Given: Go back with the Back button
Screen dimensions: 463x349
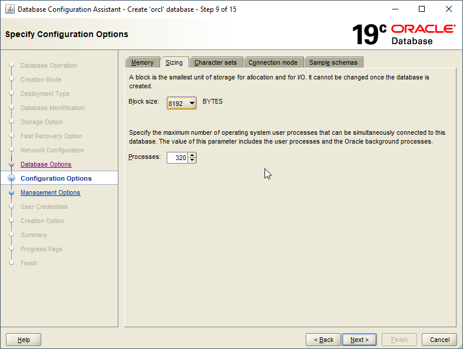Looking at the screenshot, I should click(323, 340).
